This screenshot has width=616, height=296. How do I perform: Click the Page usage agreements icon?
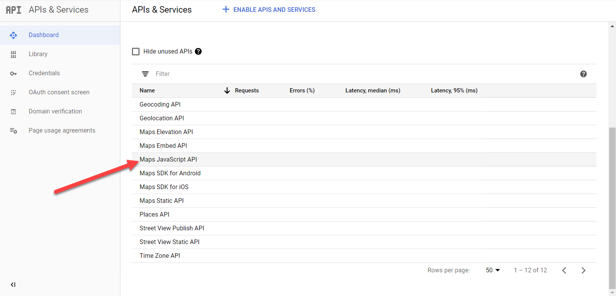(x=13, y=131)
